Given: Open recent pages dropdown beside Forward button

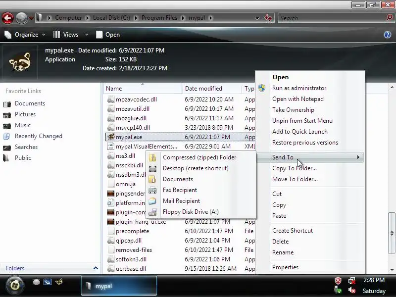Looking at the screenshot, I should [31, 18].
